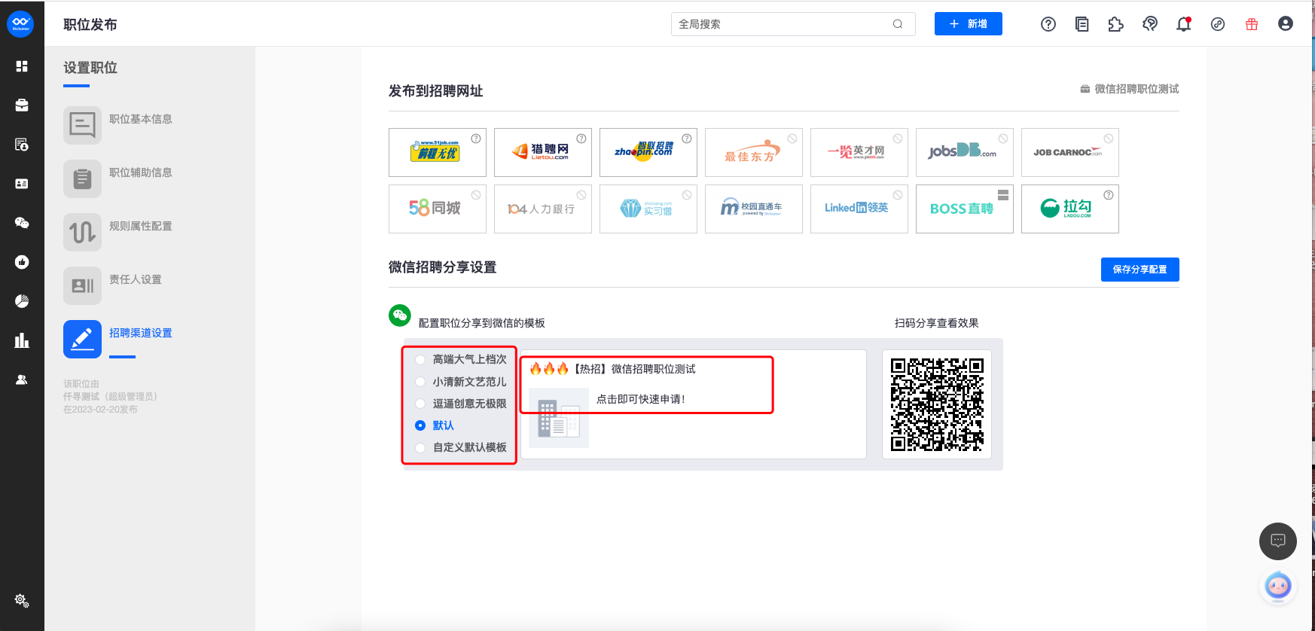The height and width of the screenshot is (631, 1315).
Task: Select 高端大气上档次 template radio
Action: pyautogui.click(x=420, y=360)
